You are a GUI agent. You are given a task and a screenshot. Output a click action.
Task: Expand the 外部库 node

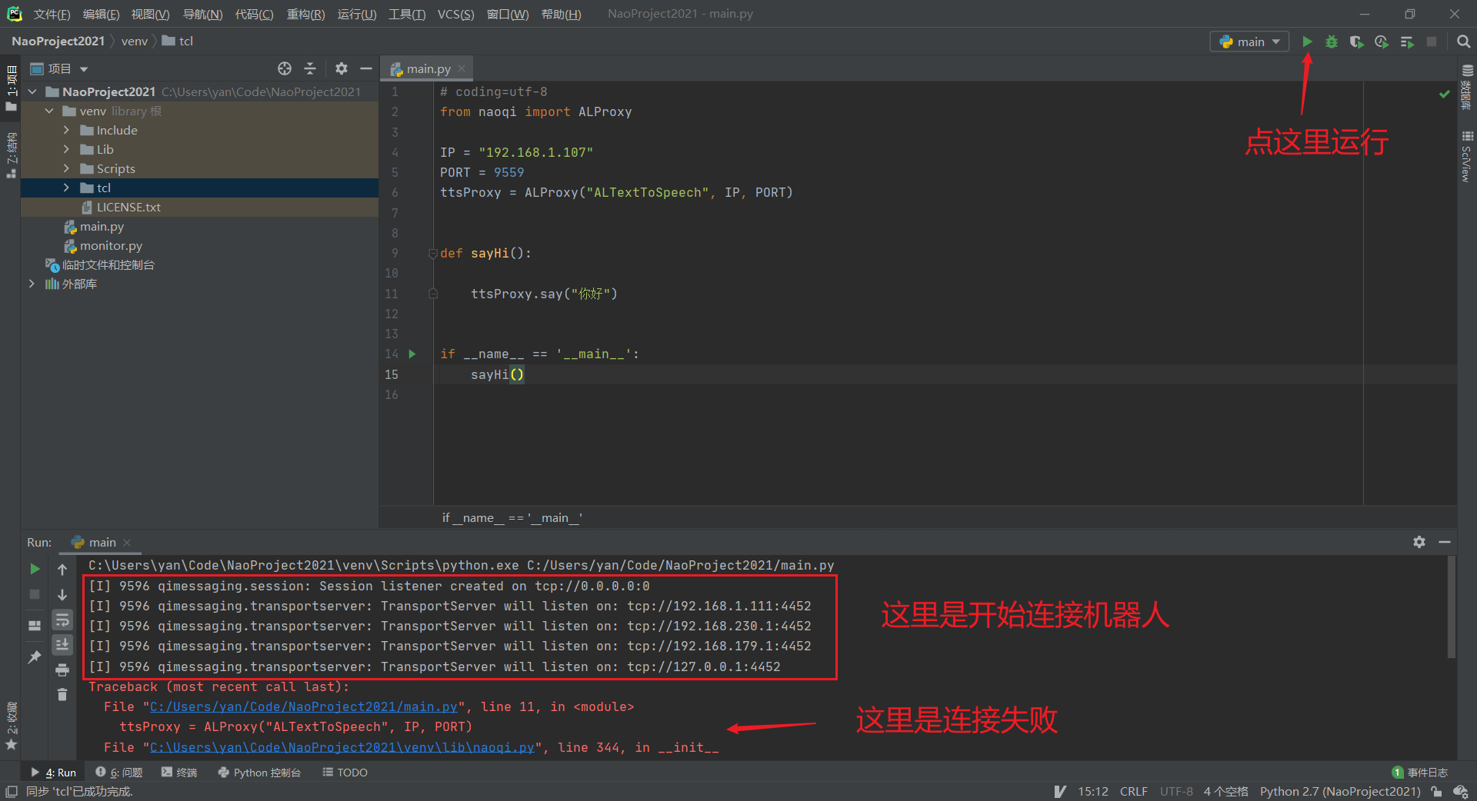click(x=32, y=284)
